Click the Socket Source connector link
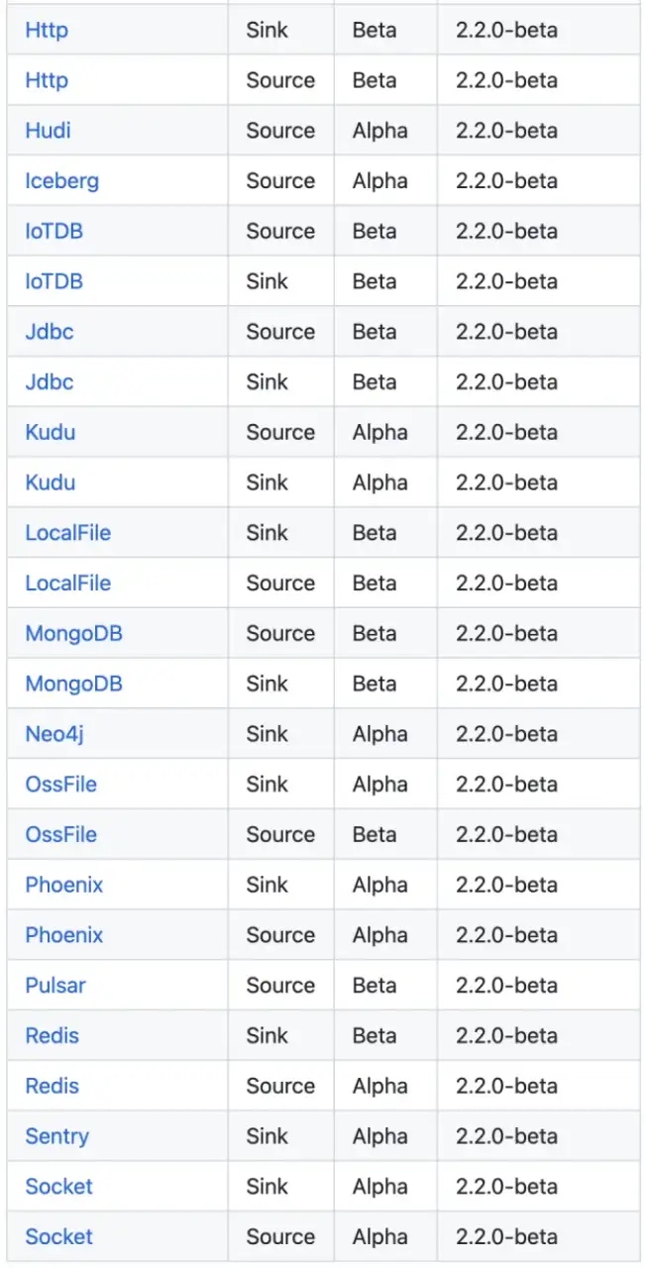Image resolution: width=645 pixels, height=1268 pixels. pos(58,1237)
